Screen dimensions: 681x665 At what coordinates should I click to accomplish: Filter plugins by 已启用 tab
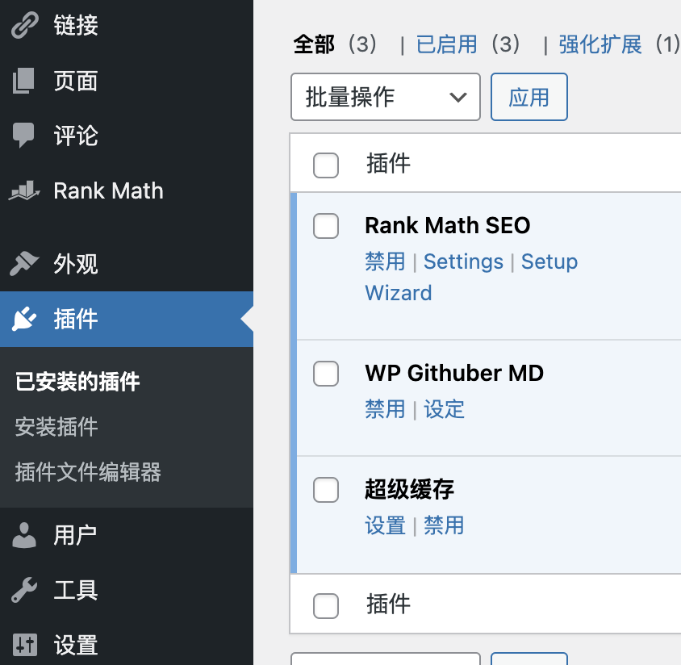(447, 44)
